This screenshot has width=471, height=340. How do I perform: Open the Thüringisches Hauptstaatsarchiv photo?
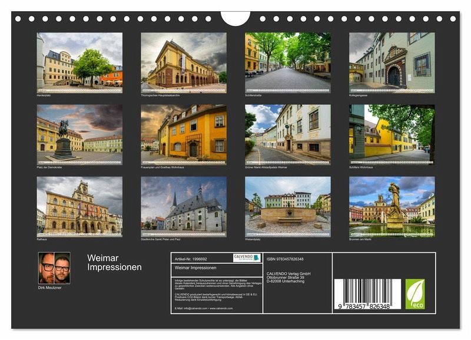(184, 63)
